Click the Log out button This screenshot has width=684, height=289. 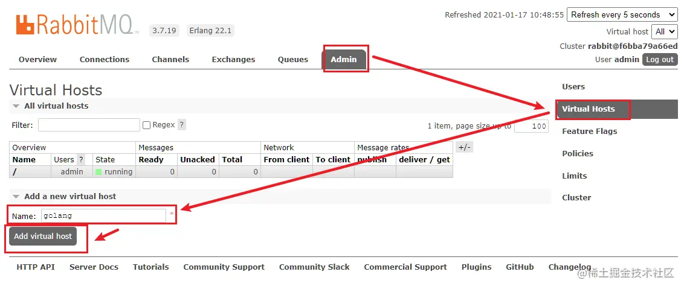click(x=660, y=60)
